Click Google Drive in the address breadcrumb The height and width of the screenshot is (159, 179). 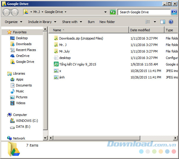(x=54, y=12)
